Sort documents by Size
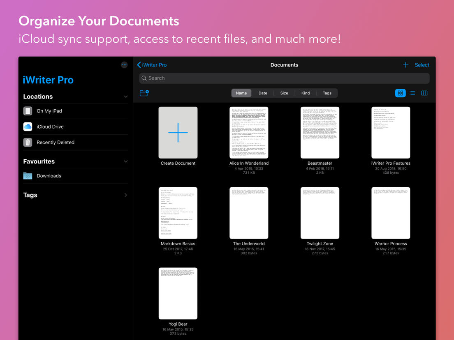 point(284,93)
